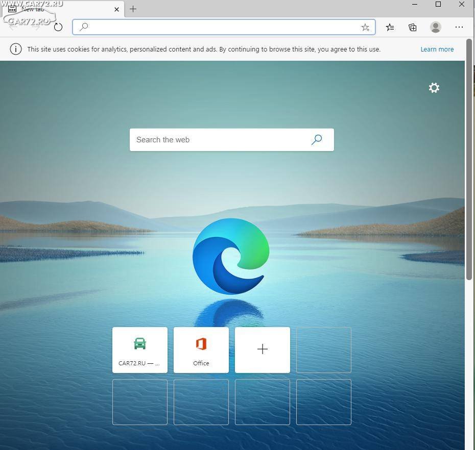Click the magnifier in Search the web box
This screenshot has width=475, height=450.
[x=317, y=139]
